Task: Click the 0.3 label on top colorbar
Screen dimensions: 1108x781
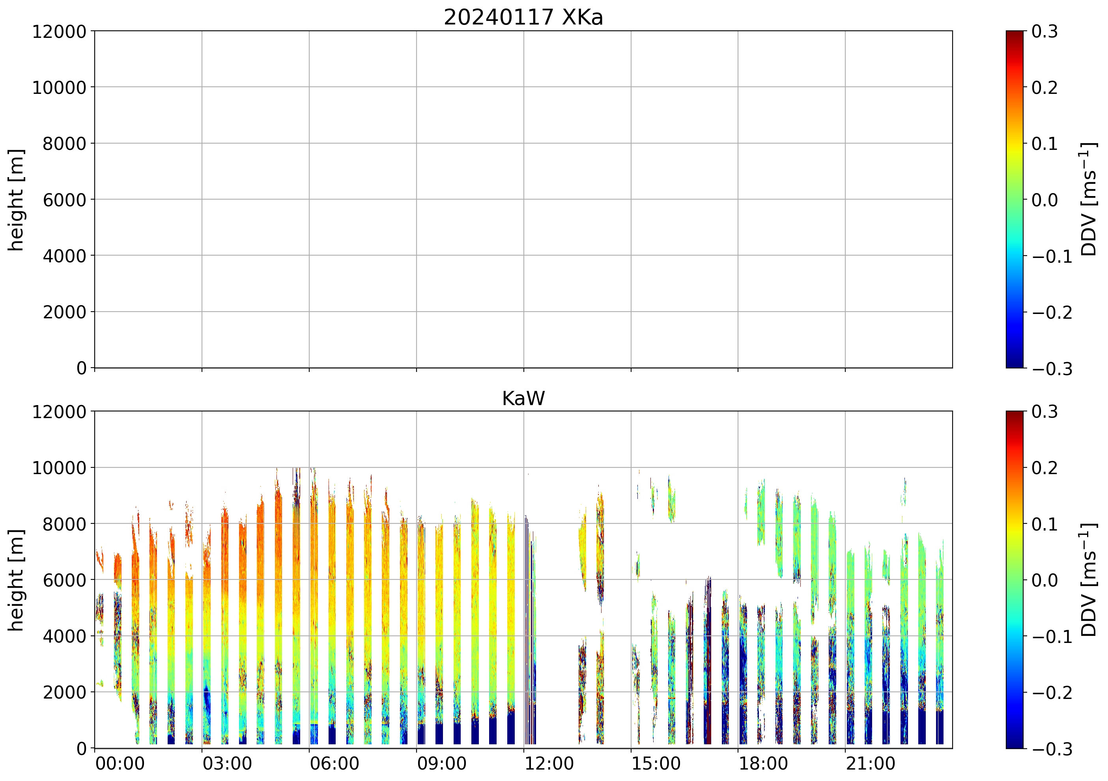Action: tap(1044, 32)
